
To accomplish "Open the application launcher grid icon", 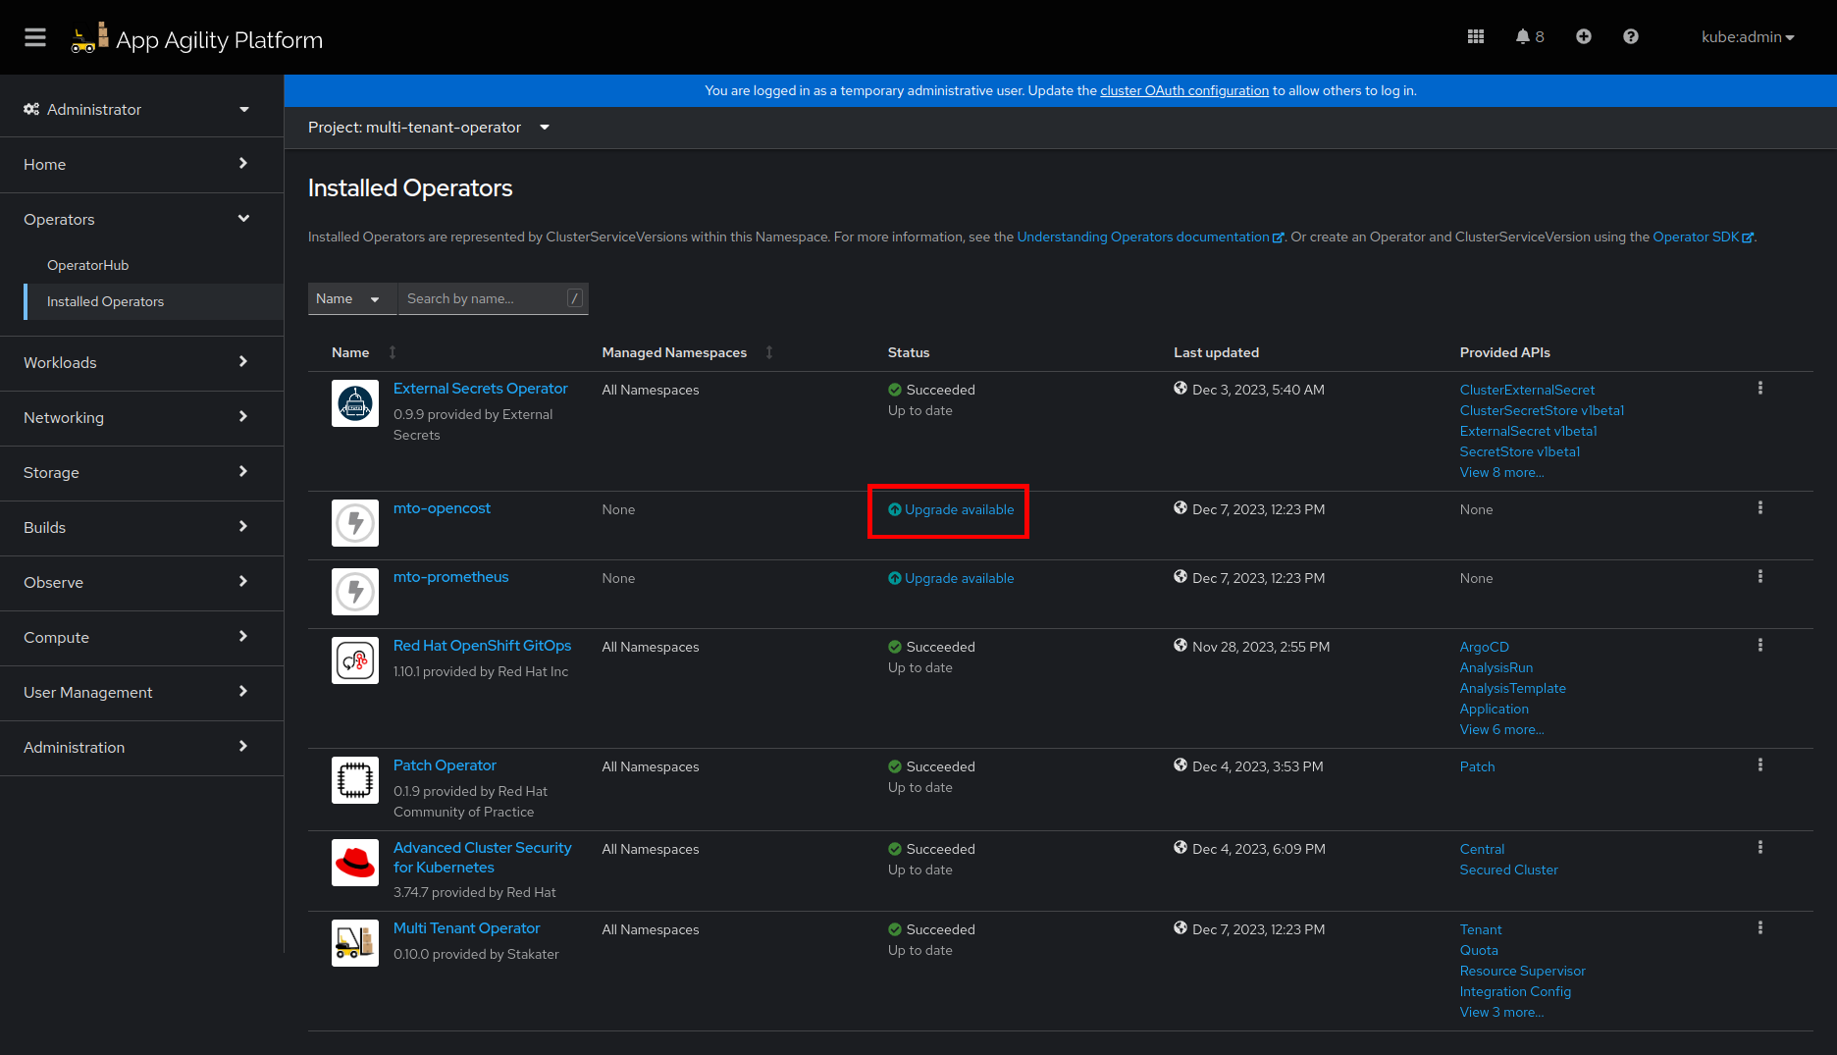I will 1475,36.
